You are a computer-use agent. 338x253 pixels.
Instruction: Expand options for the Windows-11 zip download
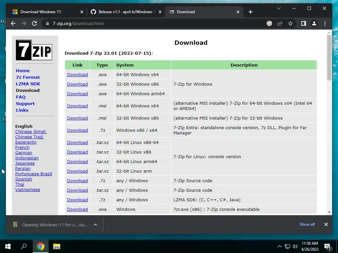pyautogui.click(x=95, y=225)
